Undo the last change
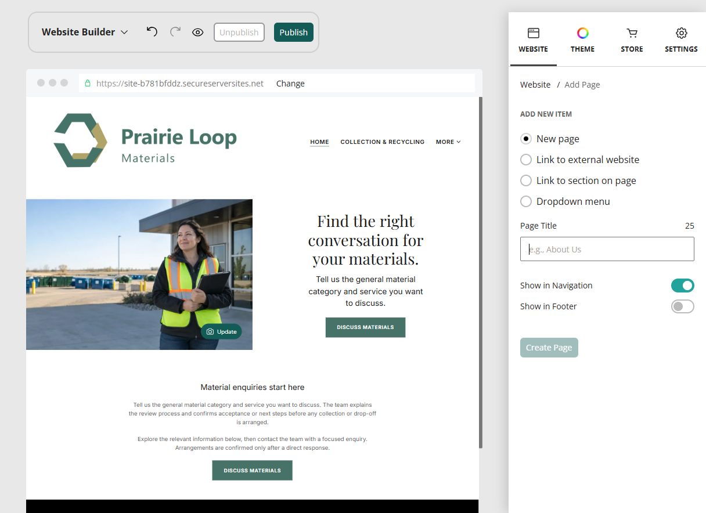Viewport: 706px width, 513px height. 152,32
